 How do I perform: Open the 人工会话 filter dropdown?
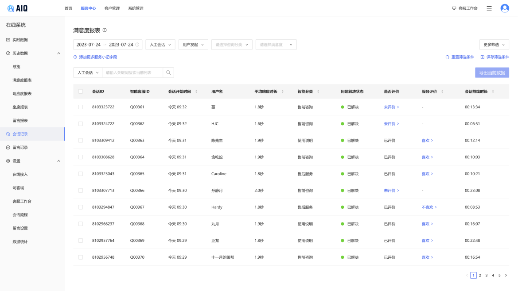160,45
